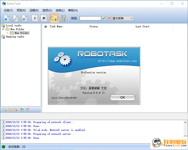Click the RoboTask title bar app icon
Screen dimensions: 188x150
pyautogui.click(x=4, y=3)
